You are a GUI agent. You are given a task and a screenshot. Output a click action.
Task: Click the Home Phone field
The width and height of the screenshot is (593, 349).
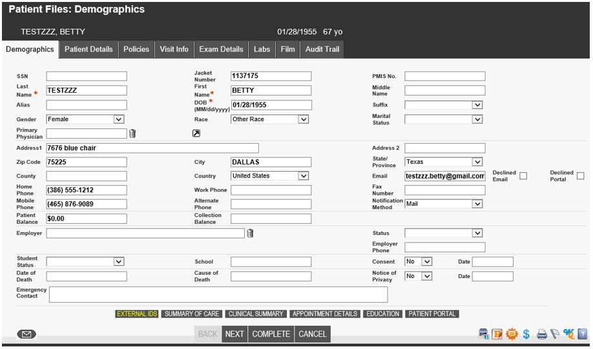coord(87,190)
